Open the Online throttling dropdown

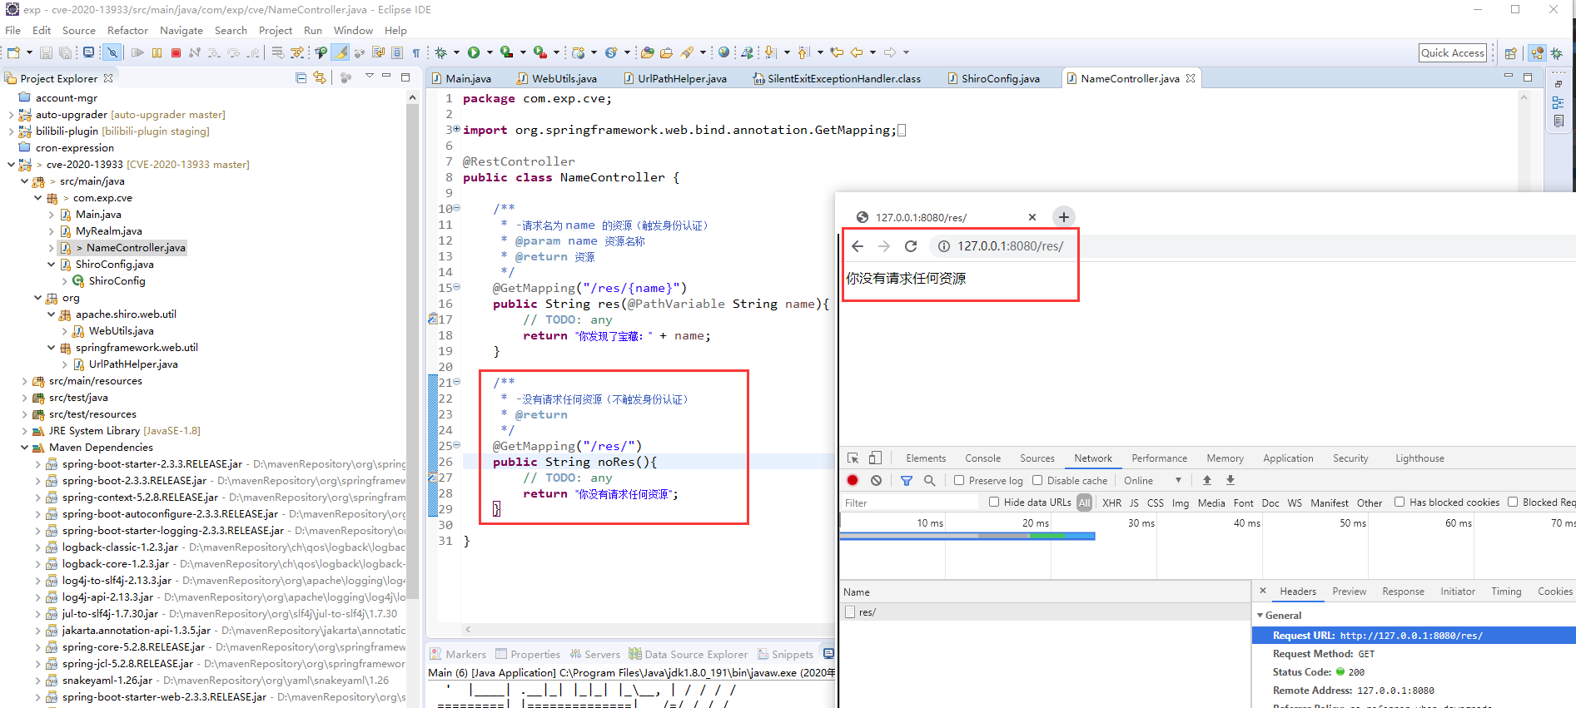(x=1152, y=480)
